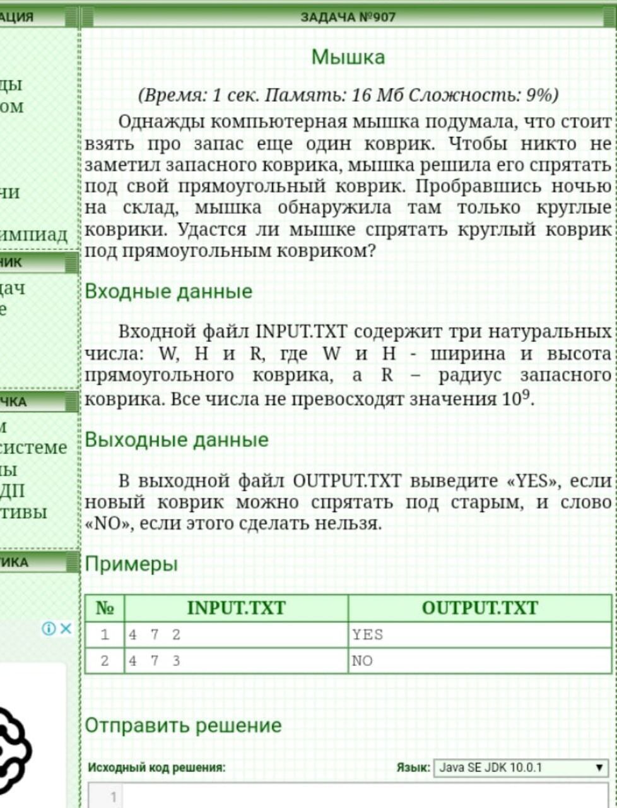Click the example input cell '4 7 2'
The image size is (617, 808).
pyautogui.click(x=236, y=635)
